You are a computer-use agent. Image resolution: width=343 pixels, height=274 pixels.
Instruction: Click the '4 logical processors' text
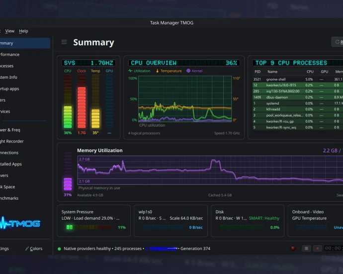point(144,133)
